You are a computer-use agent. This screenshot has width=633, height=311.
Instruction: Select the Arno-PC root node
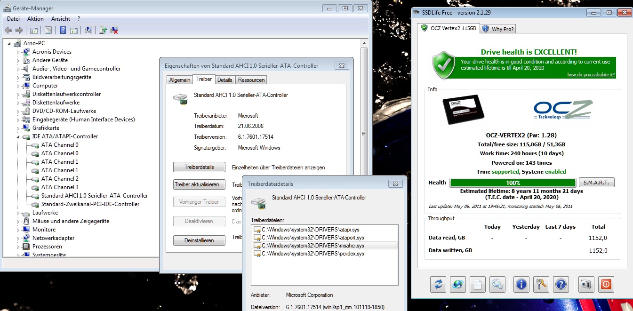click(x=34, y=43)
